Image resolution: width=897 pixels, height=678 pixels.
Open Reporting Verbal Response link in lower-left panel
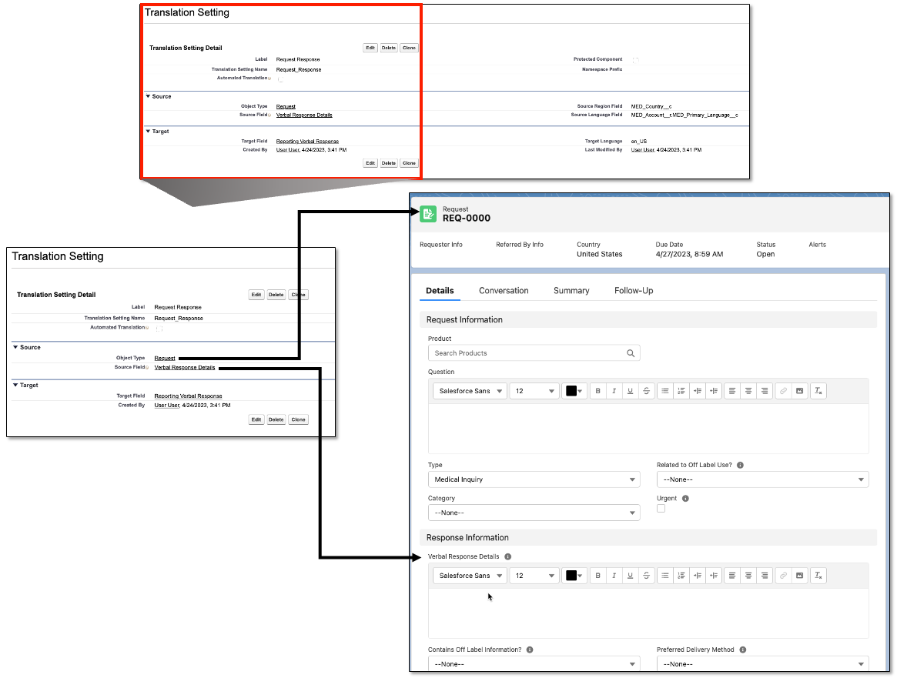point(188,396)
